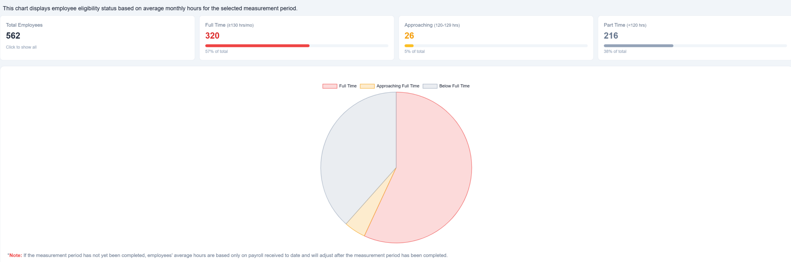Toggle Approaching Full Time legend swatch
The height and width of the screenshot is (262, 791).
(367, 86)
